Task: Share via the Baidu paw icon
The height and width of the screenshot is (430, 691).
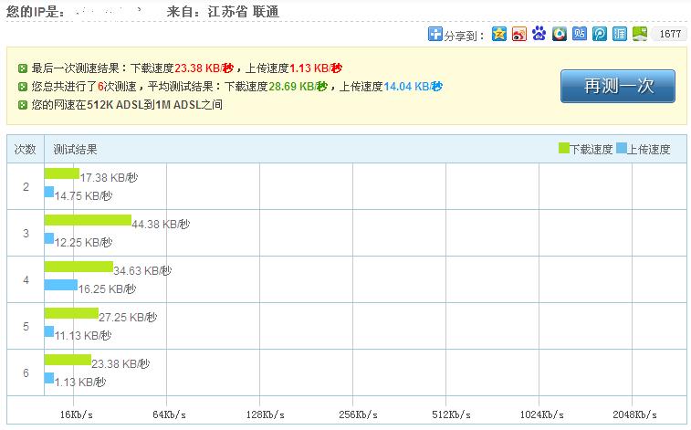Action: tap(539, 34)
